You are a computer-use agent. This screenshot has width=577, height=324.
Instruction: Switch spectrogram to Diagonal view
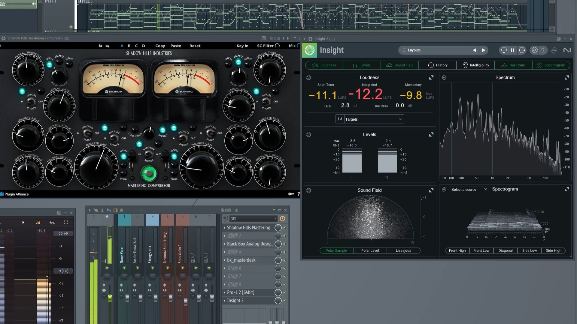coord(506,250)
